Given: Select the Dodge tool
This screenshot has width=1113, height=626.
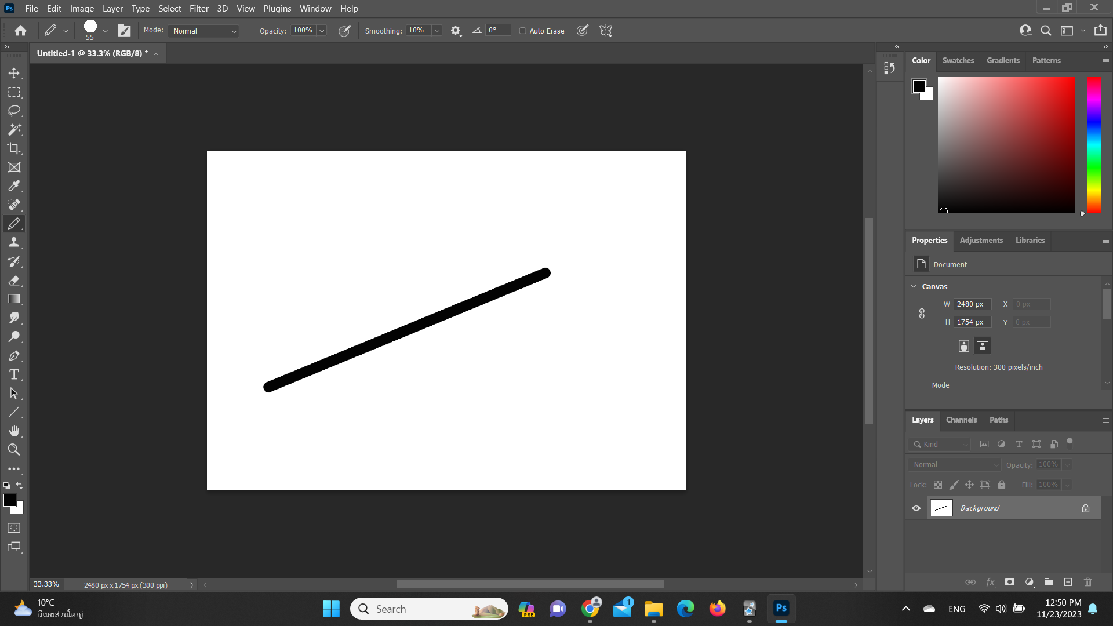Looking at the screenshot, I should pos(14,337).
